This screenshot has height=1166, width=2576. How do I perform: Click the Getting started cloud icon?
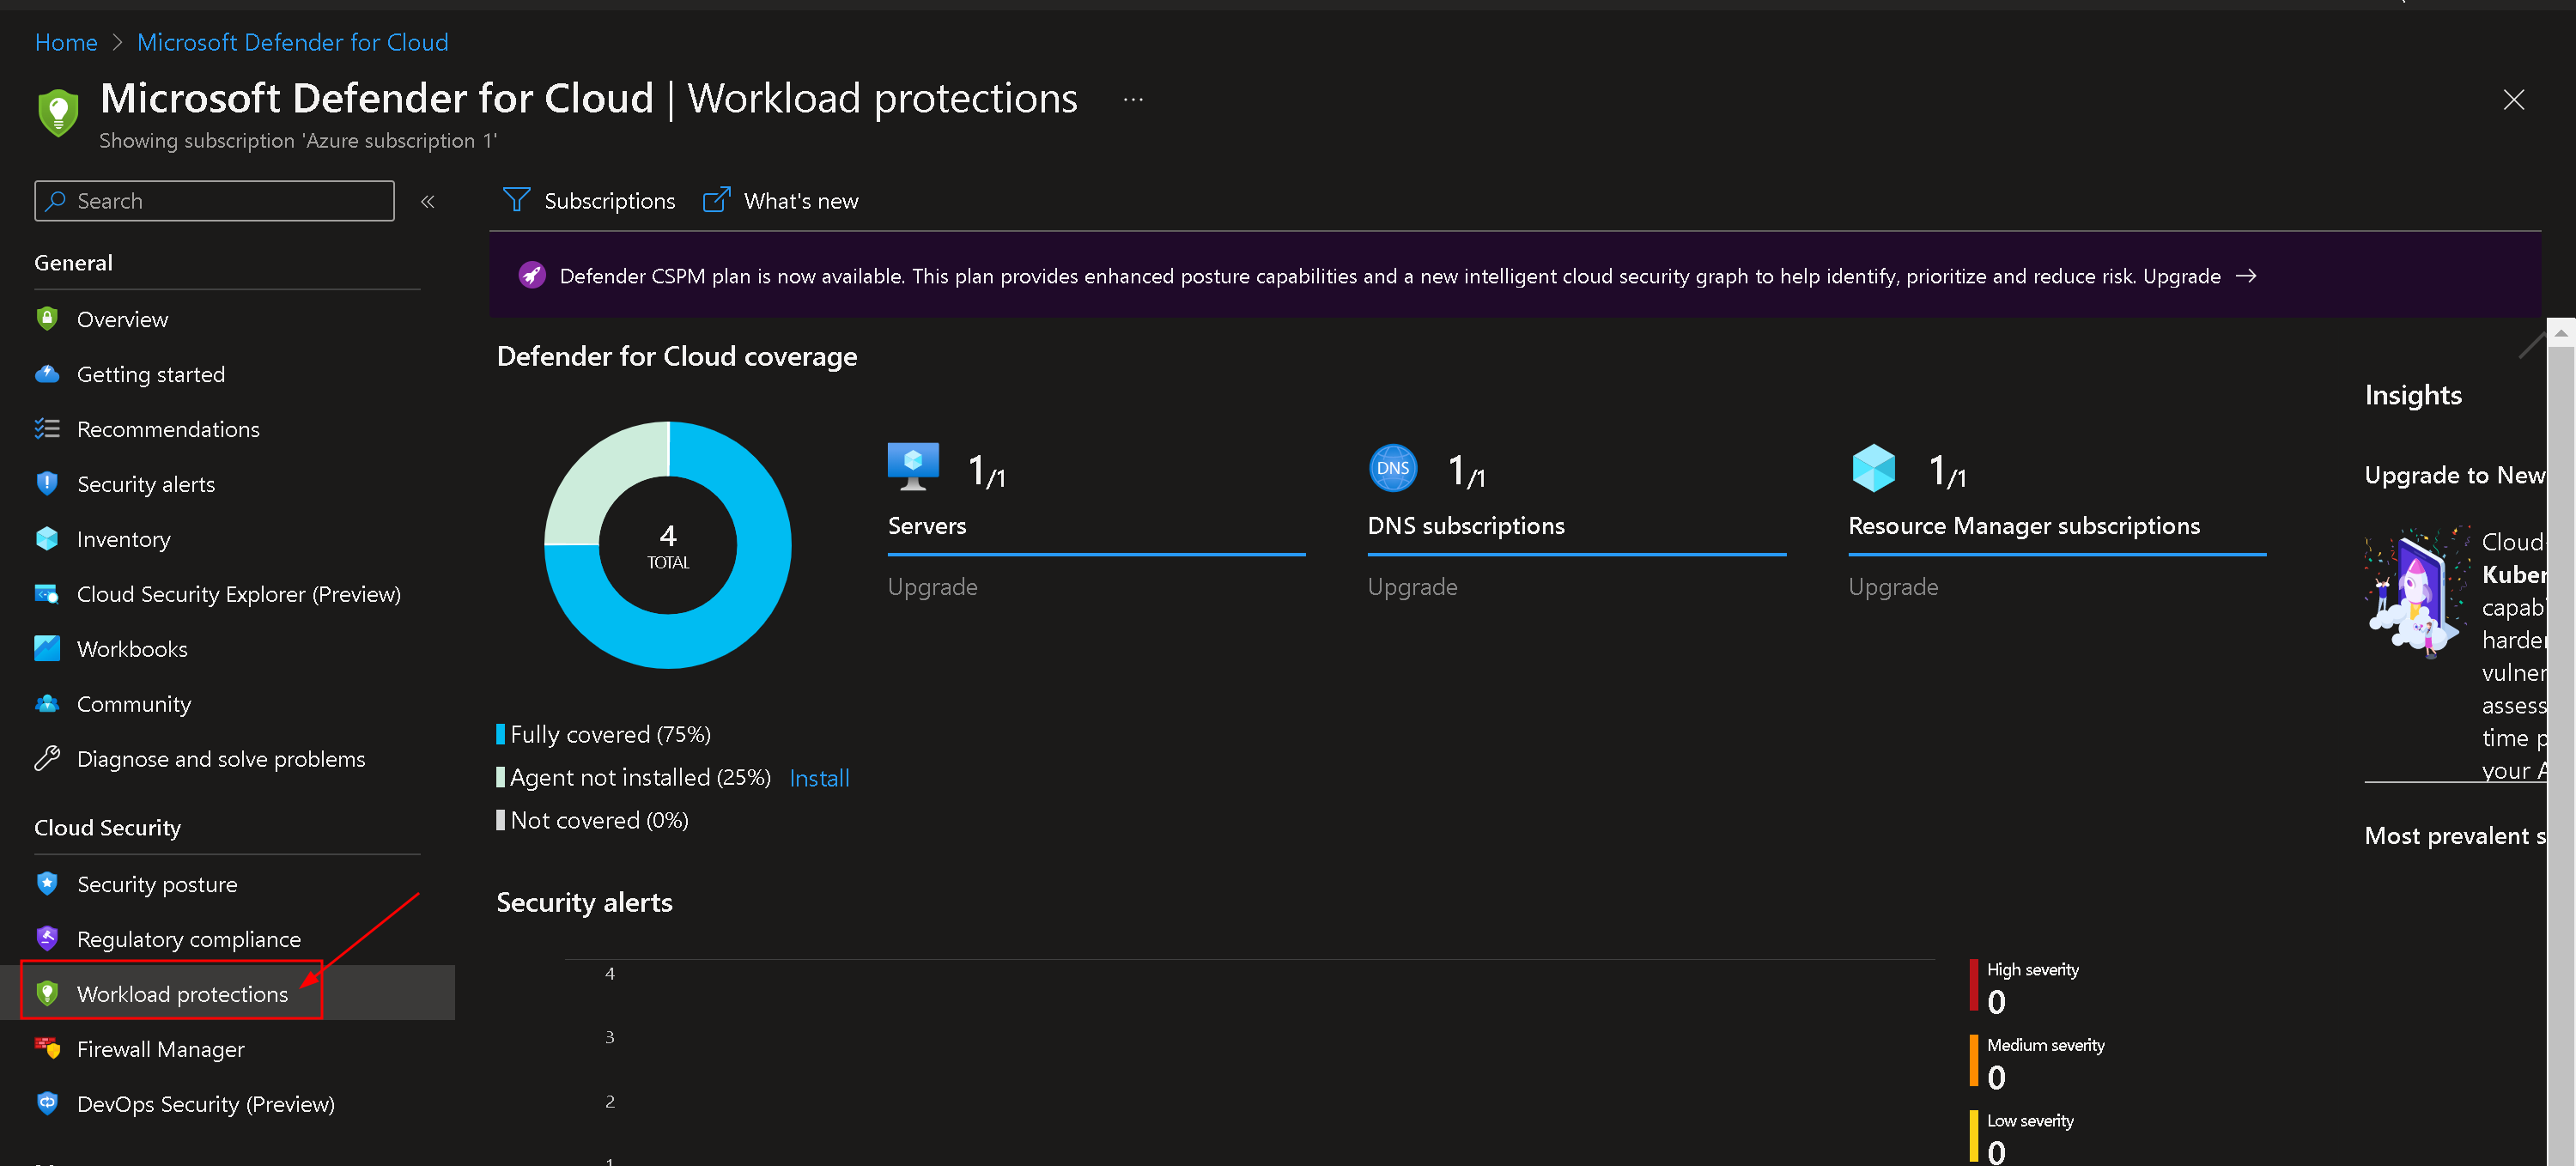[x=47, y=374]
